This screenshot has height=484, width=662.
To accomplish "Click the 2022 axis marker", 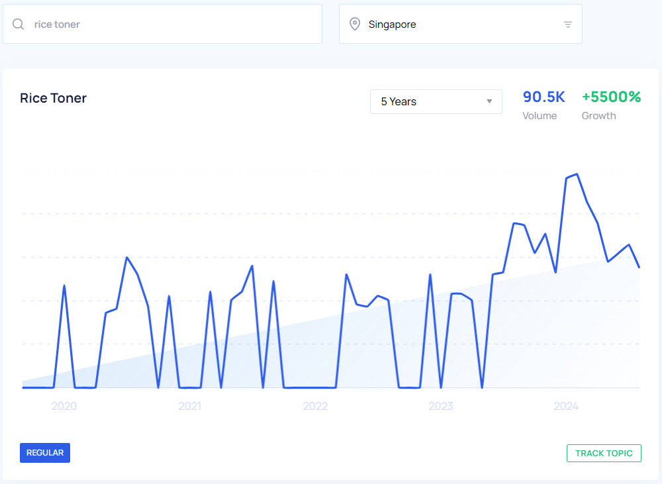I will (315, 406).
